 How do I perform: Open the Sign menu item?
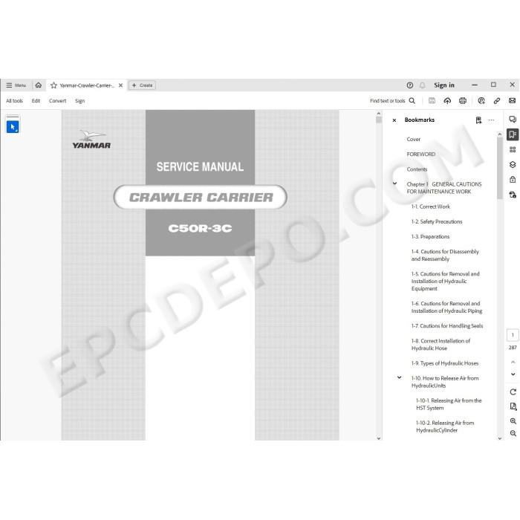click(79, 101)
